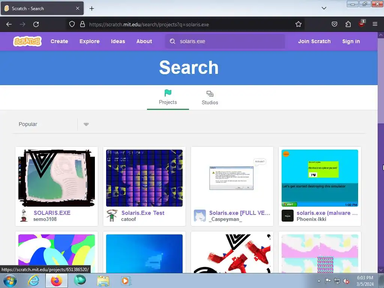The image size is (384, 288).
Task: Open Solaris.exe [FULL VE... project title
Action: tap(240, 213)
